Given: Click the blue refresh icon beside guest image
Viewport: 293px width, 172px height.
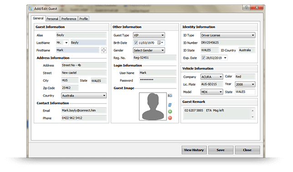Looking at the screenshot, I should click(x=170, y=105).
